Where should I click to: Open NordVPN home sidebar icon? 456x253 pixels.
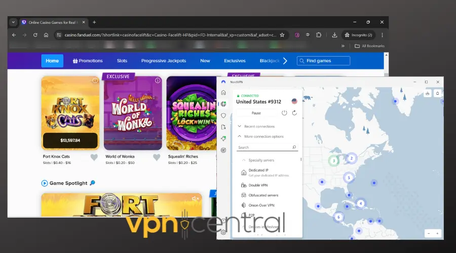223,93
